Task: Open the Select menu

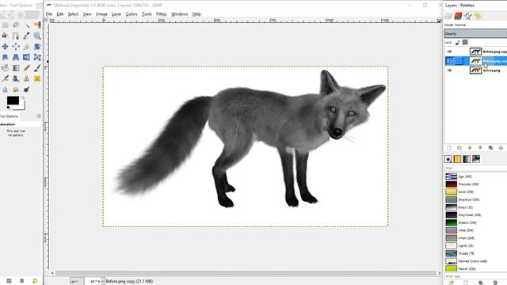Action: click(73, 14)
